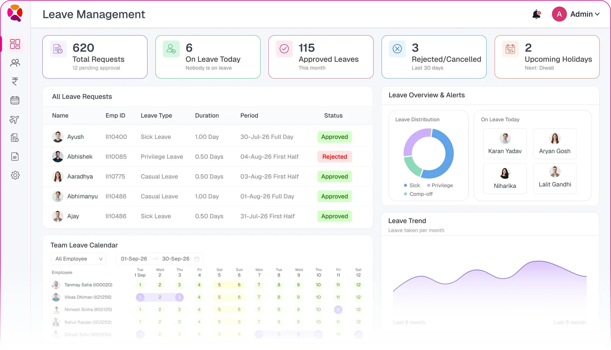Click the Rejected/Cancelled cross icon
The image size is (611, 350).
(397, 49)
